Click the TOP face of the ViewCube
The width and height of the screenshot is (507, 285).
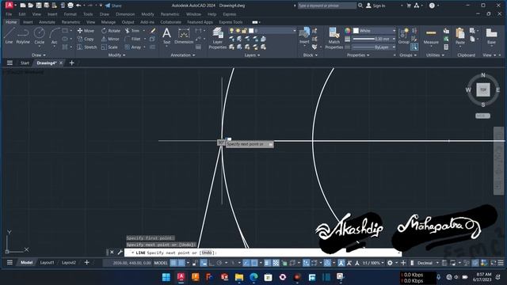click(483, 89)
